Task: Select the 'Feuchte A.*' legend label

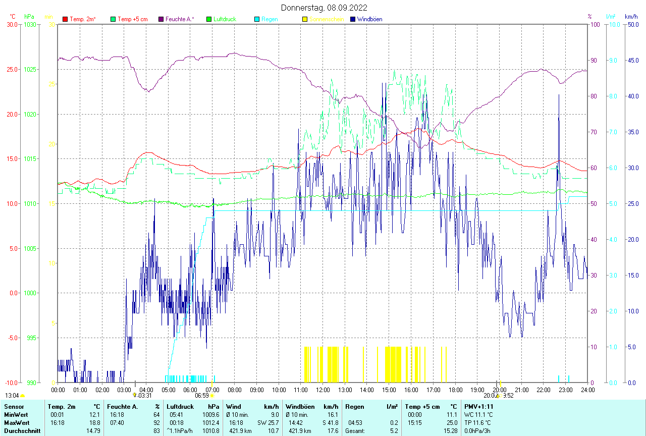Action: (x=180, y=19)
